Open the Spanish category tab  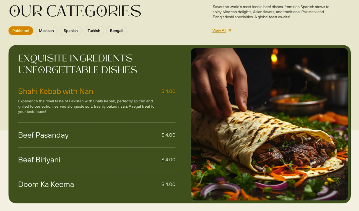tap(71, 31)
